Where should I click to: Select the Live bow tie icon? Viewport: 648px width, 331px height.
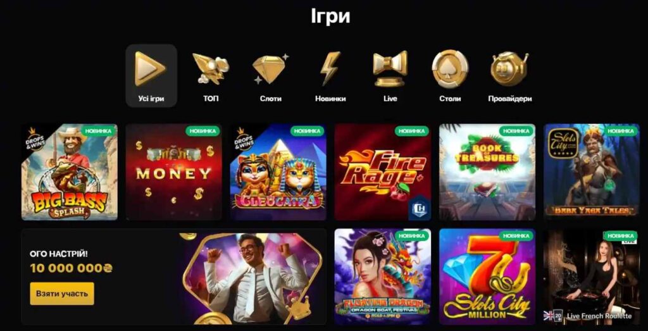(x=390, y=68)
